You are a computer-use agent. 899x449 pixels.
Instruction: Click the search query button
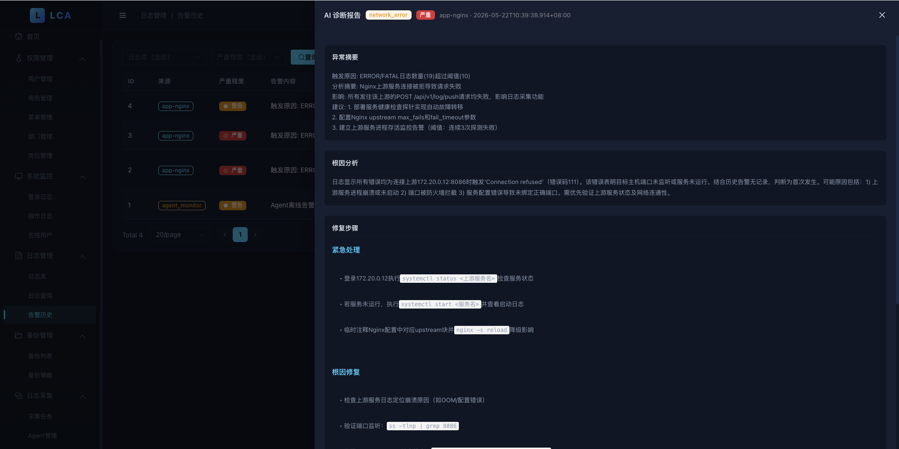coord(303,57)
